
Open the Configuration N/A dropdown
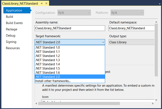(x=74, y=13)
